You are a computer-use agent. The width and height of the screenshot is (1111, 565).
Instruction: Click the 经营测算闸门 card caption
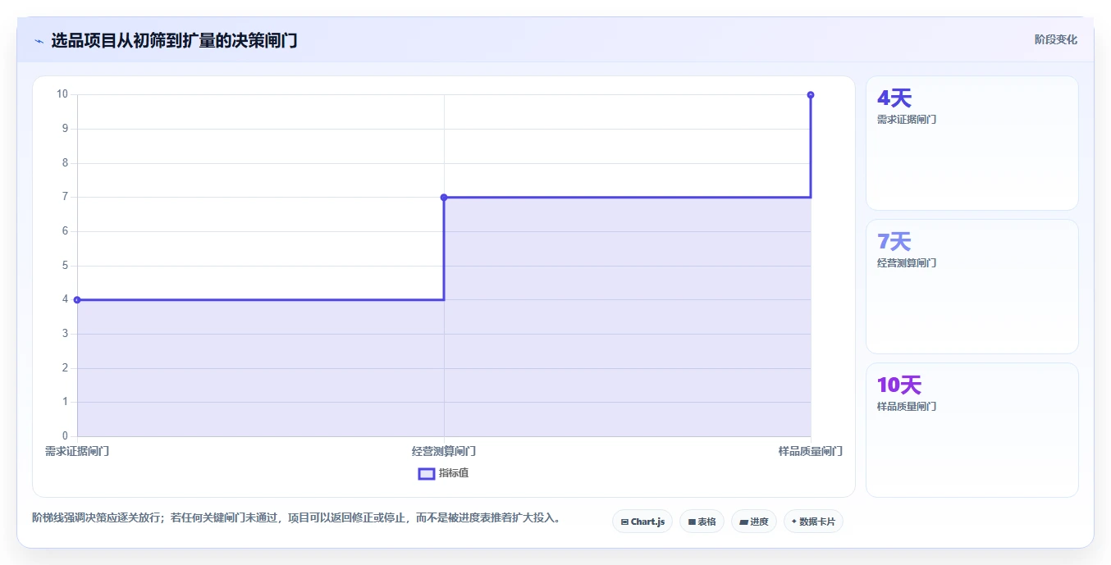(x=907, y=263)
